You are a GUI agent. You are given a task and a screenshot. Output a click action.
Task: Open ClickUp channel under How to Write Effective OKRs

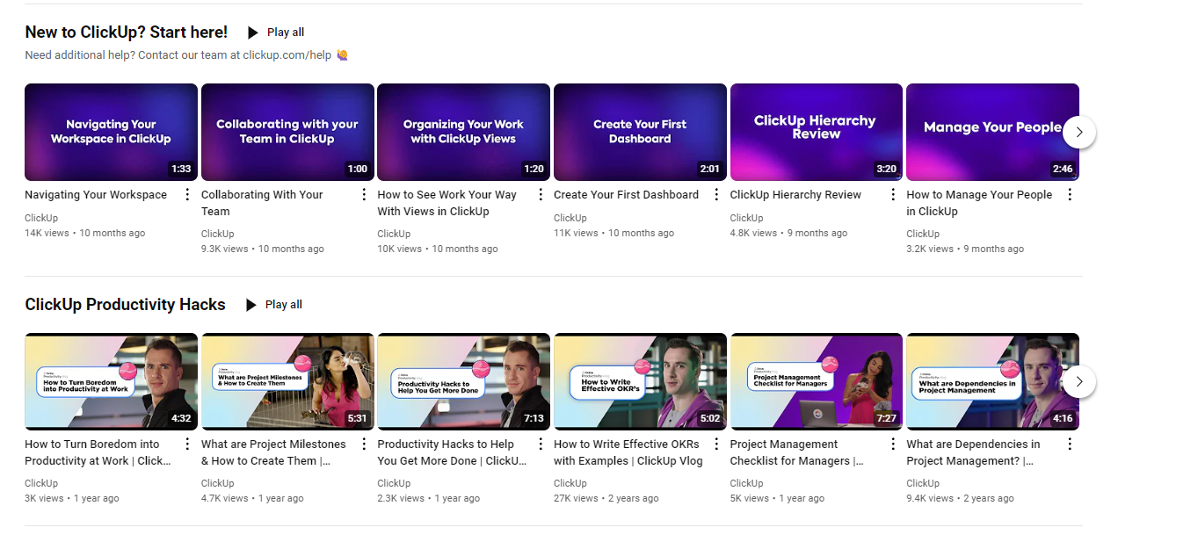570,483
